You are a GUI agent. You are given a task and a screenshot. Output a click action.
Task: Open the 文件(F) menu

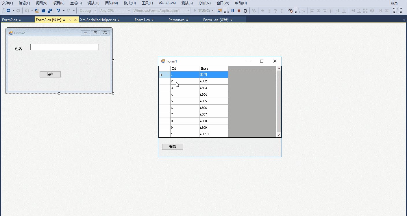point(8,3)
